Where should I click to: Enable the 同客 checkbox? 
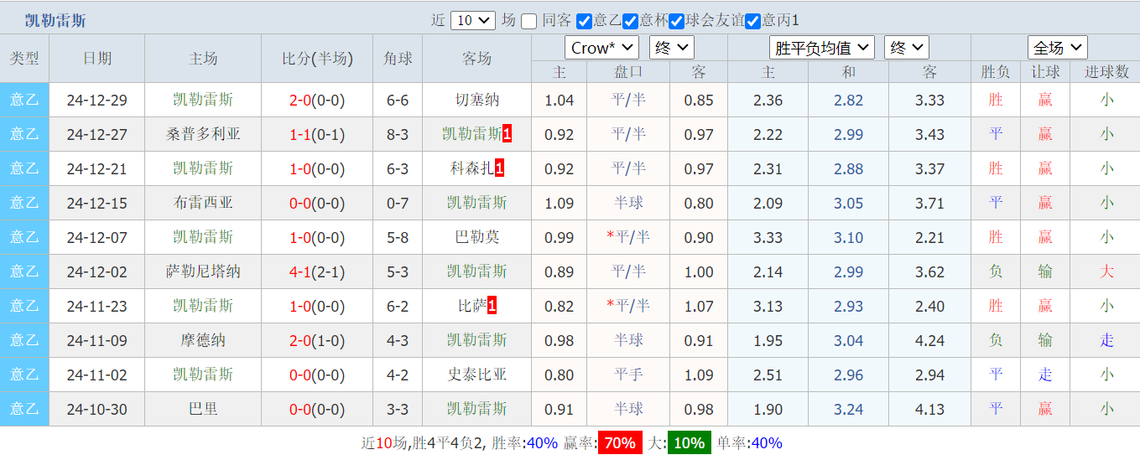(x=529, y=21)
